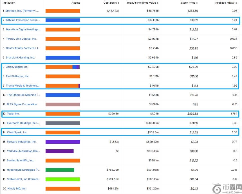The image size is (242, 194).
Task: Sort by the Cost Basis column arrows
Action: pos(118,3)
